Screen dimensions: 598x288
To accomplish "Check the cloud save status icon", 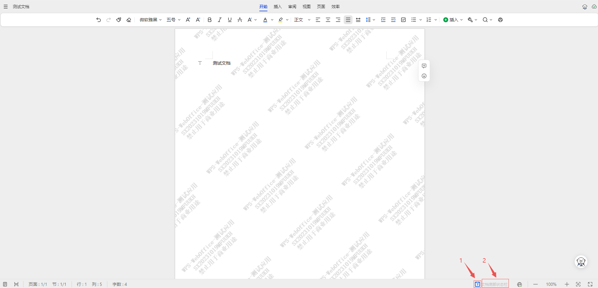I will [x=594, y=7].
